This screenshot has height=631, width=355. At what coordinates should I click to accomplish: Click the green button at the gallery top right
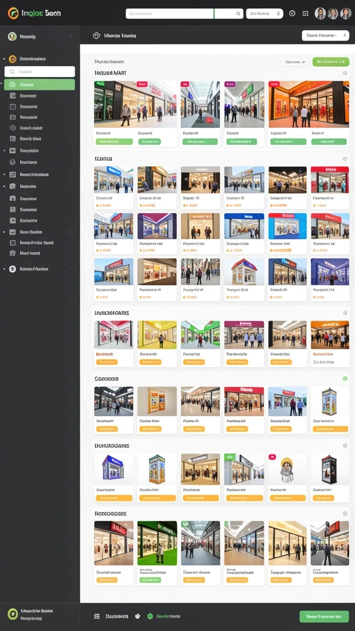pos(330,62)
